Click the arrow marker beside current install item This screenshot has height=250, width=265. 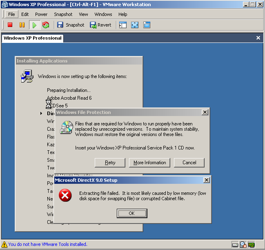41,114
